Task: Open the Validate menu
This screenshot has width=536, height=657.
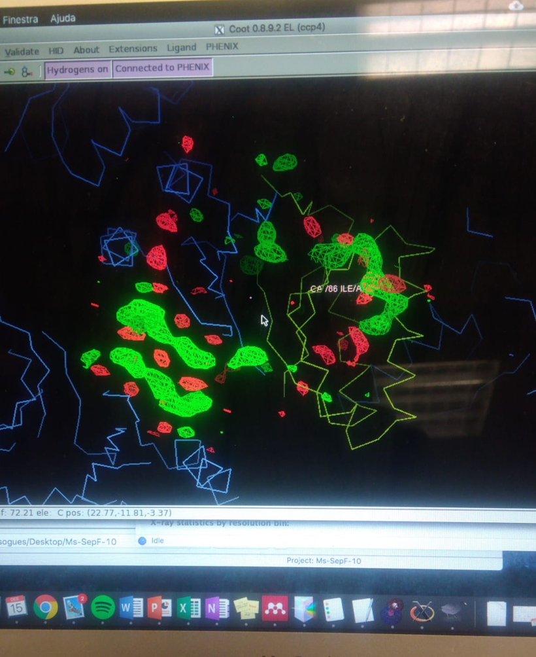Action: click(22, 52)
